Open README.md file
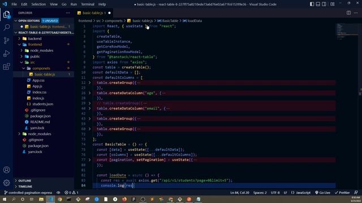Image resolution: width=362 pixels, height=203 pixels. pyautogui.click(x=40, y=122)
